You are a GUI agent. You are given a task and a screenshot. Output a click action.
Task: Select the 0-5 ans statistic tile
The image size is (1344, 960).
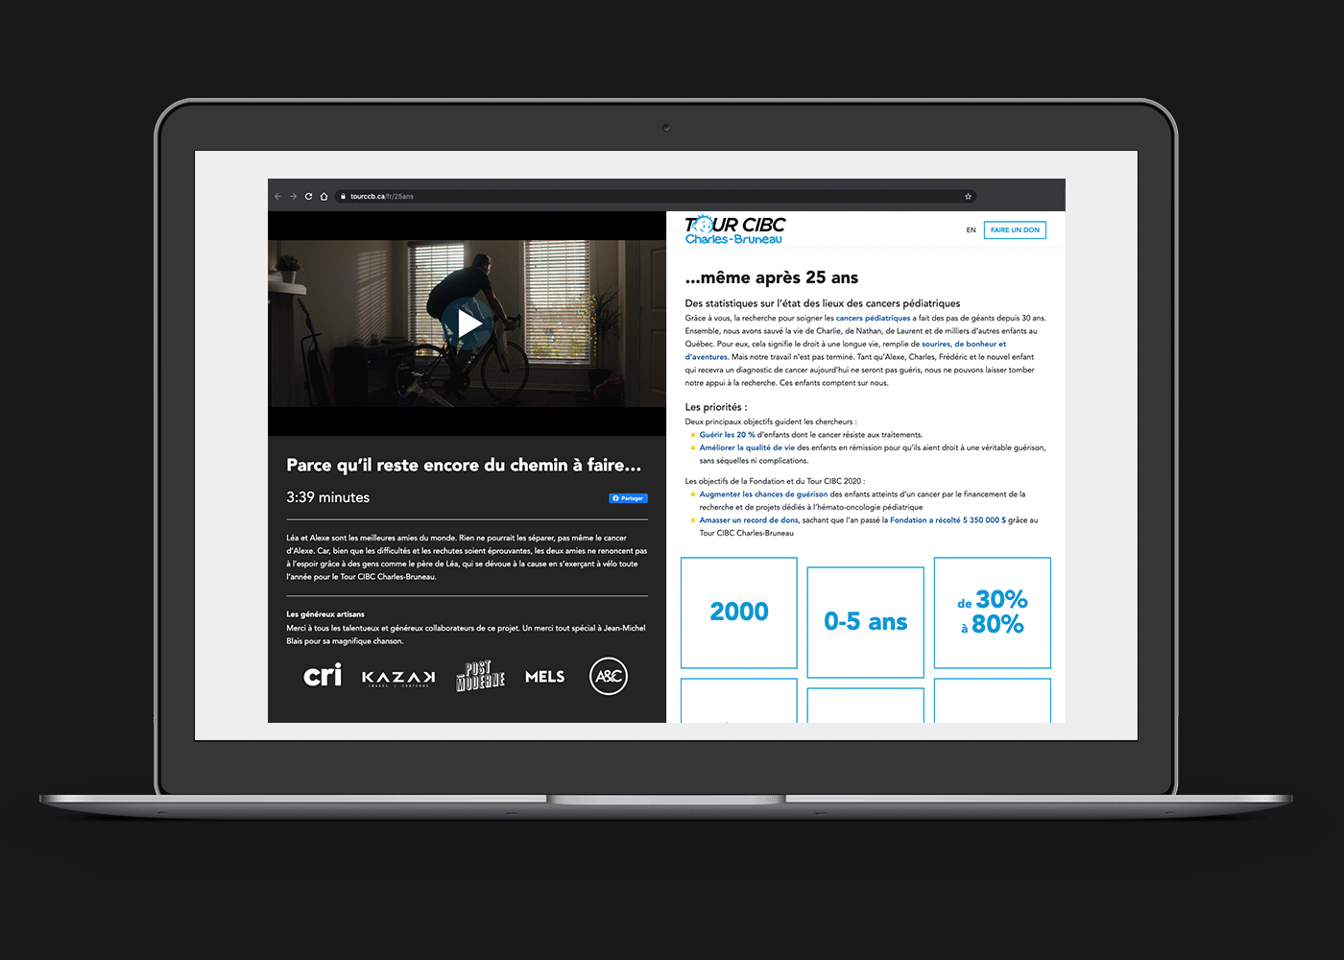click(865, 622)
